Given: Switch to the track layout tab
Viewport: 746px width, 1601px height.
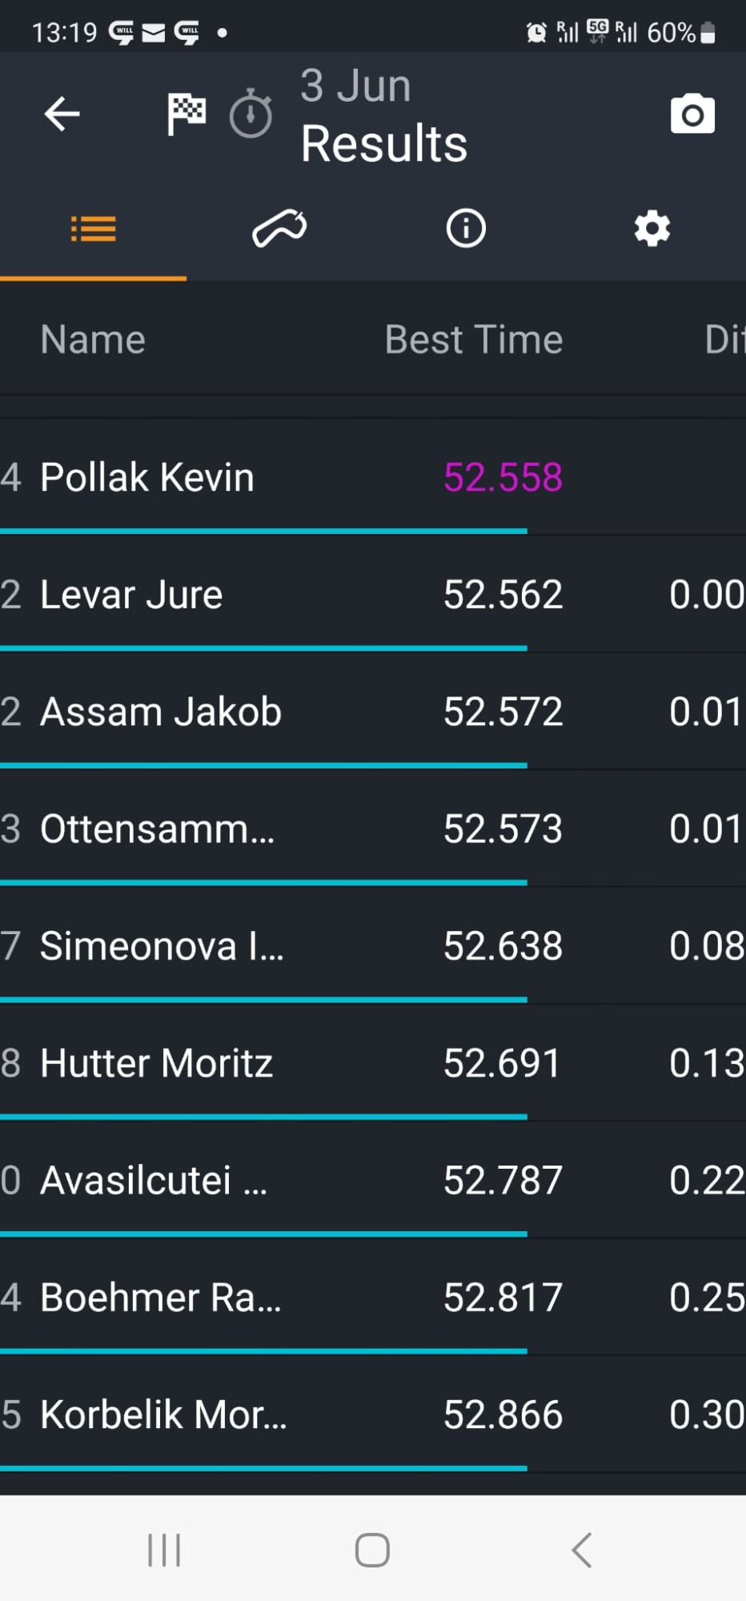Looking at the screenshot, I should 279,229.
